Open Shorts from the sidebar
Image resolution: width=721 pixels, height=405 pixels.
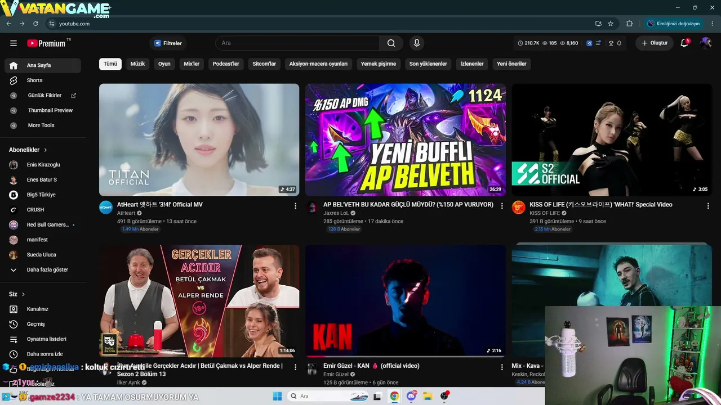click(43, 80)
